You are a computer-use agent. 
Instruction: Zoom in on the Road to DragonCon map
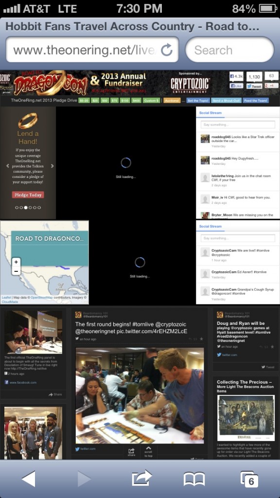16,262
